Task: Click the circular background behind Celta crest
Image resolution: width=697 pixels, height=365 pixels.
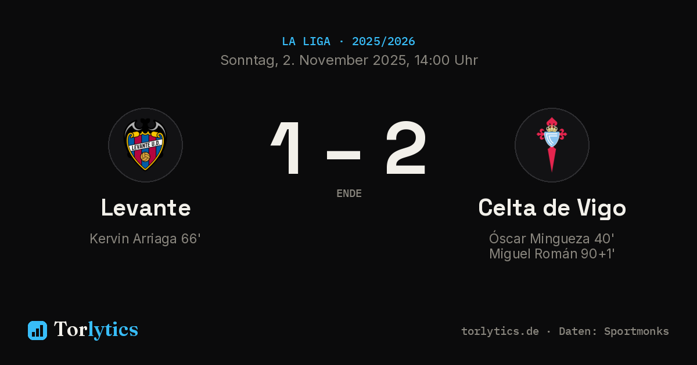Action: tap(552, 145)
